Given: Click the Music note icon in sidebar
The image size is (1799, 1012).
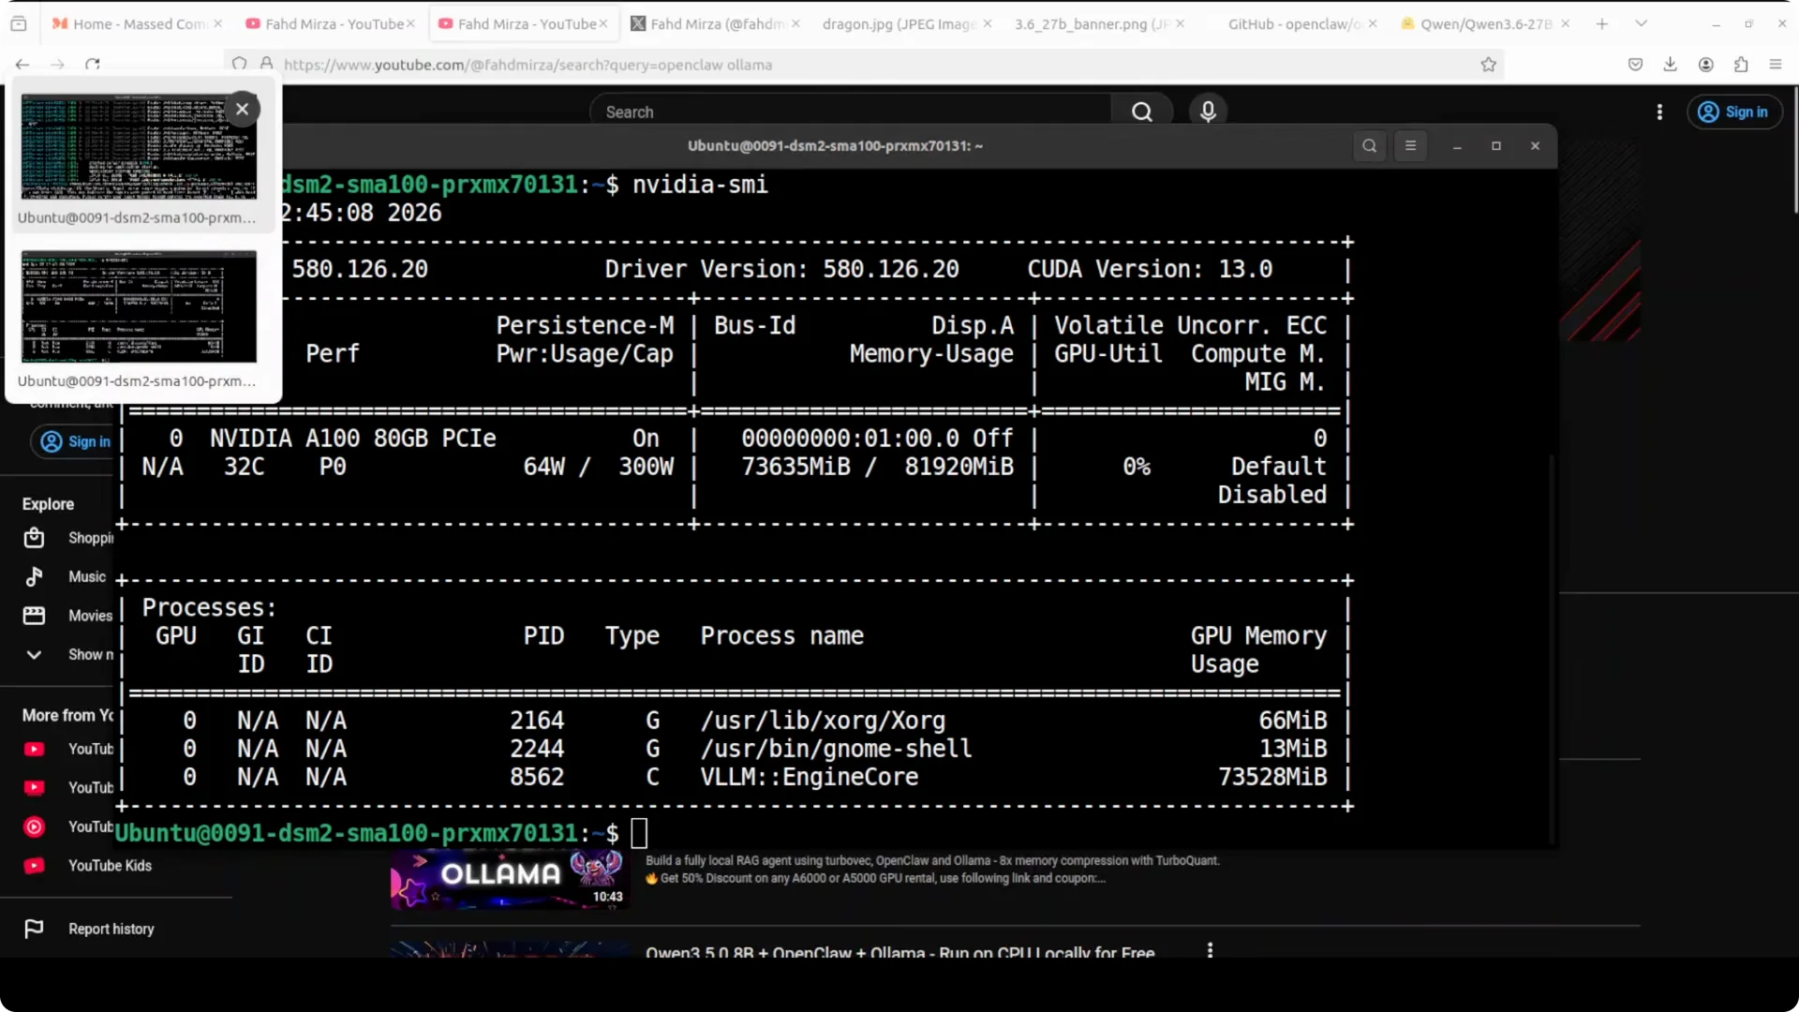Looking at the screenshot, I should click(x=34, y=576).
